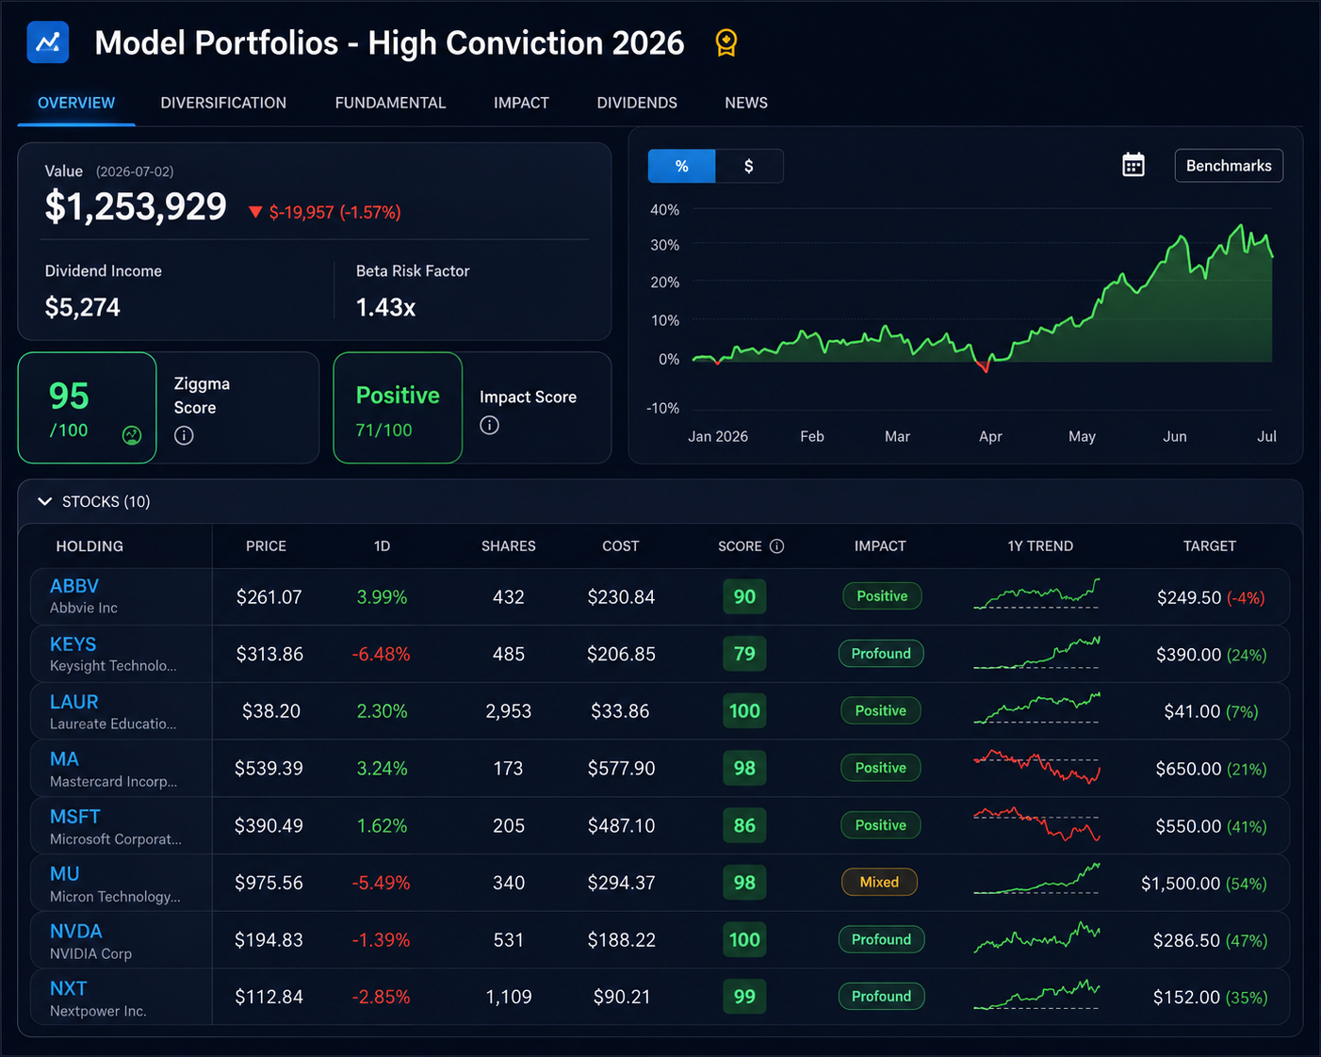Click the Impact Score info icon
The height and width of the screenshot is (1057, 1321).
tap(489, 425)
